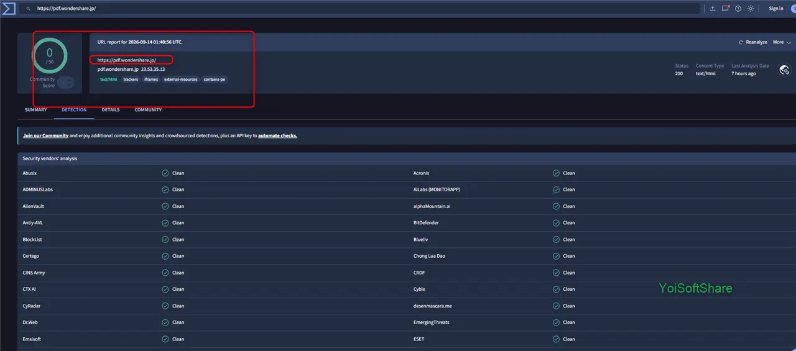Click the upload file icon in the top bar

coord(713,9)
